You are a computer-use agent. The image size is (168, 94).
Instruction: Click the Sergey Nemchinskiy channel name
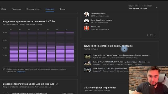tap(98, 13)
